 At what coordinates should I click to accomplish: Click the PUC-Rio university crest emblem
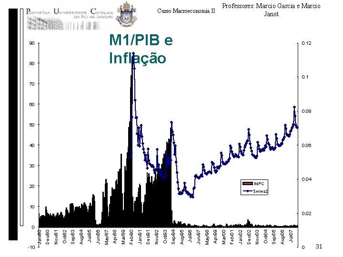pyautogui.click(x=126, y=14)
